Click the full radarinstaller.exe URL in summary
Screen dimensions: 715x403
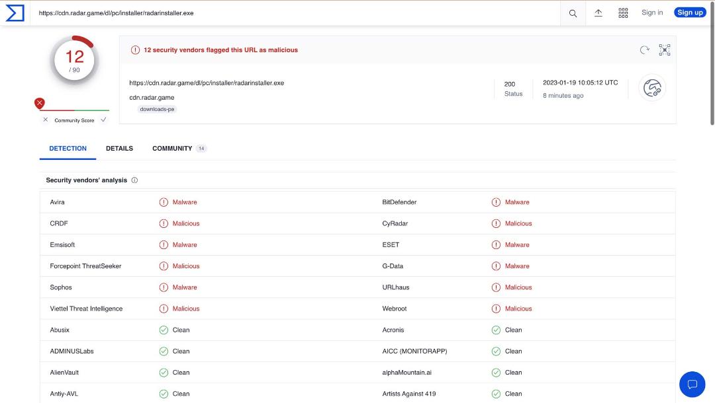click(x=207, y=83)
